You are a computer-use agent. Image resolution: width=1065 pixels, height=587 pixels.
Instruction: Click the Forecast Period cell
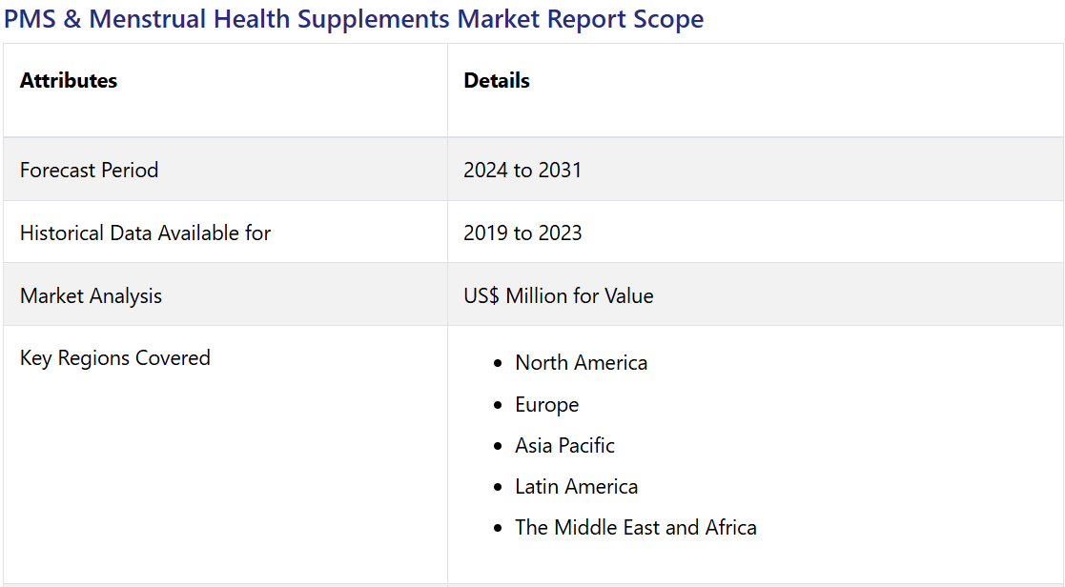click(x=90, y=171)
